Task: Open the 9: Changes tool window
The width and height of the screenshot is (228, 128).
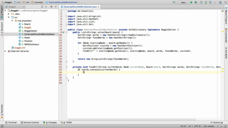Action: point(50,122)
